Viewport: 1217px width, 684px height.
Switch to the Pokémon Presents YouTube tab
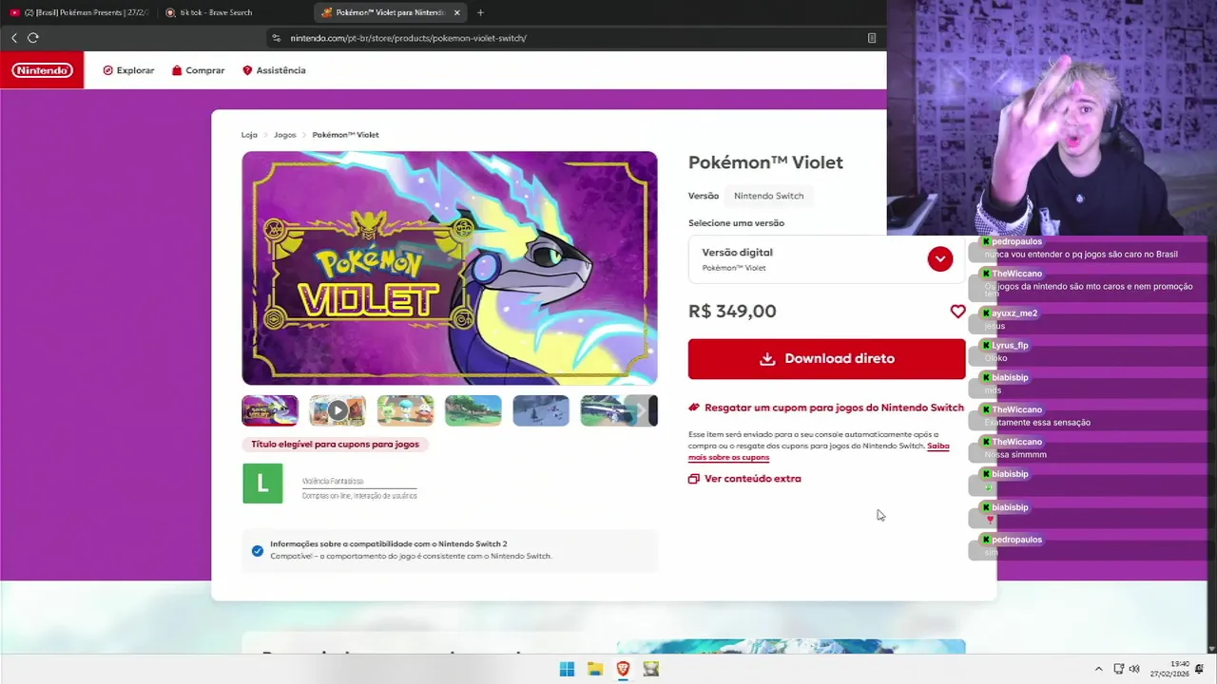79,12
